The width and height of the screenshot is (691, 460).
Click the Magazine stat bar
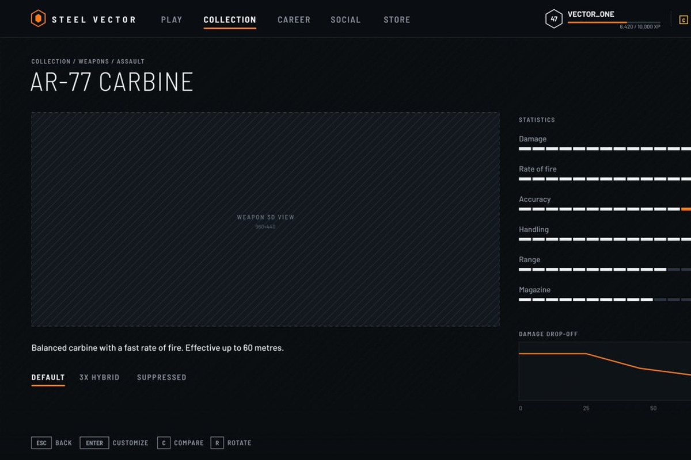point(605,300)
